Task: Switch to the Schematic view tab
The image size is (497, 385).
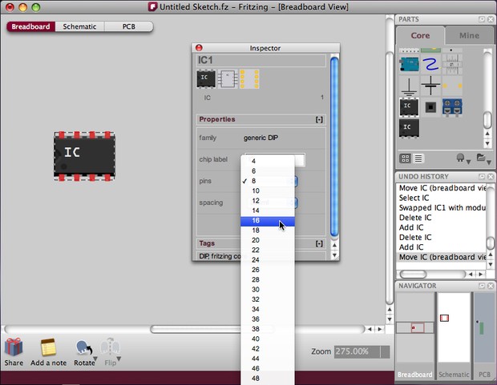Action: (79, 26)
